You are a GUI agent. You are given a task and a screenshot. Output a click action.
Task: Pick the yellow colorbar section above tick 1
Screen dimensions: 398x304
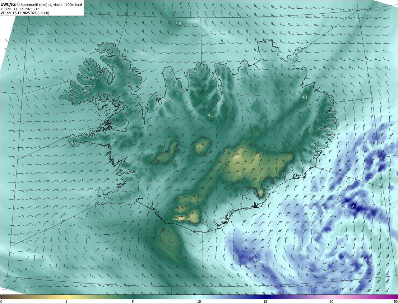coord(67,297)
